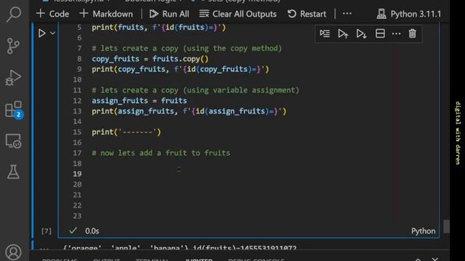The image size is (465, 261).
Task: Select Python 3.11.1 kernel picker
Action: (408, 14)
